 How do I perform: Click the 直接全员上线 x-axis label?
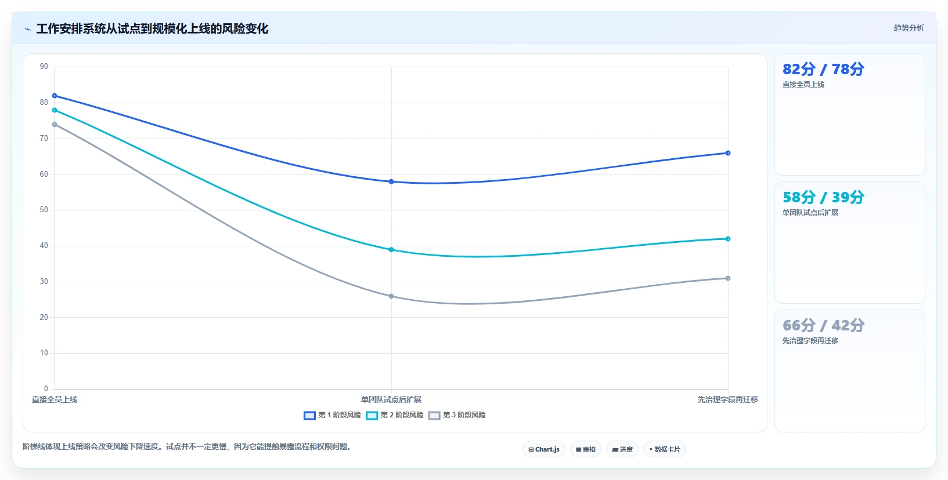pos(55,399)
